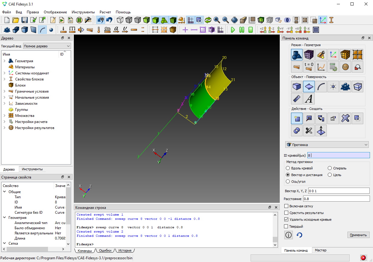Collapse 'Геометрия' group in properties page
This screenshot has width=373, height=262.
[5, 218]
